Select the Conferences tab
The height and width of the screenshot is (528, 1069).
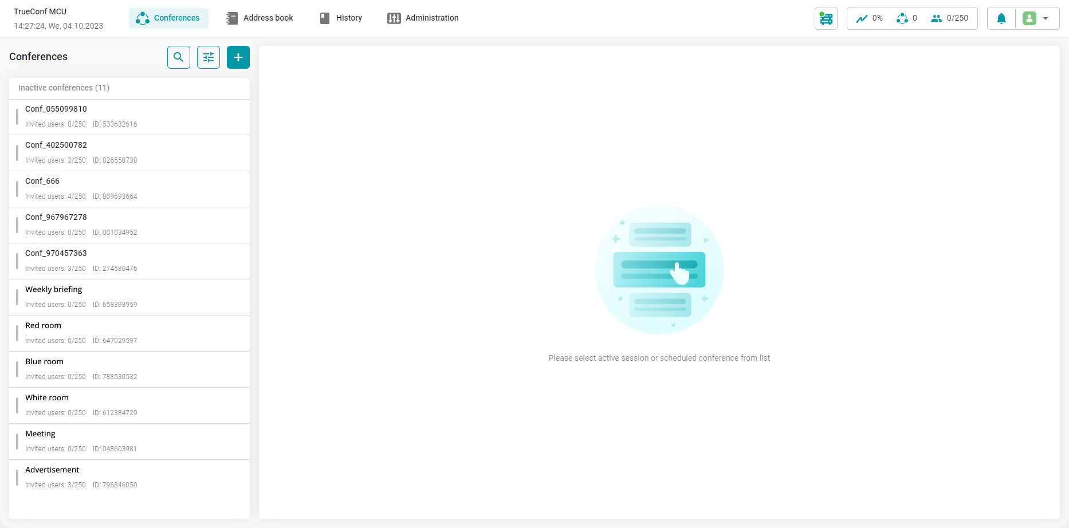click(168, 18)
